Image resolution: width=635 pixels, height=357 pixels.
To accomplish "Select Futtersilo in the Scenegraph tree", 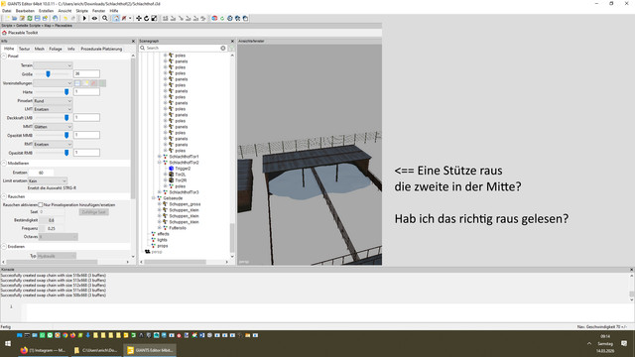I will click(x=178, y=228).
